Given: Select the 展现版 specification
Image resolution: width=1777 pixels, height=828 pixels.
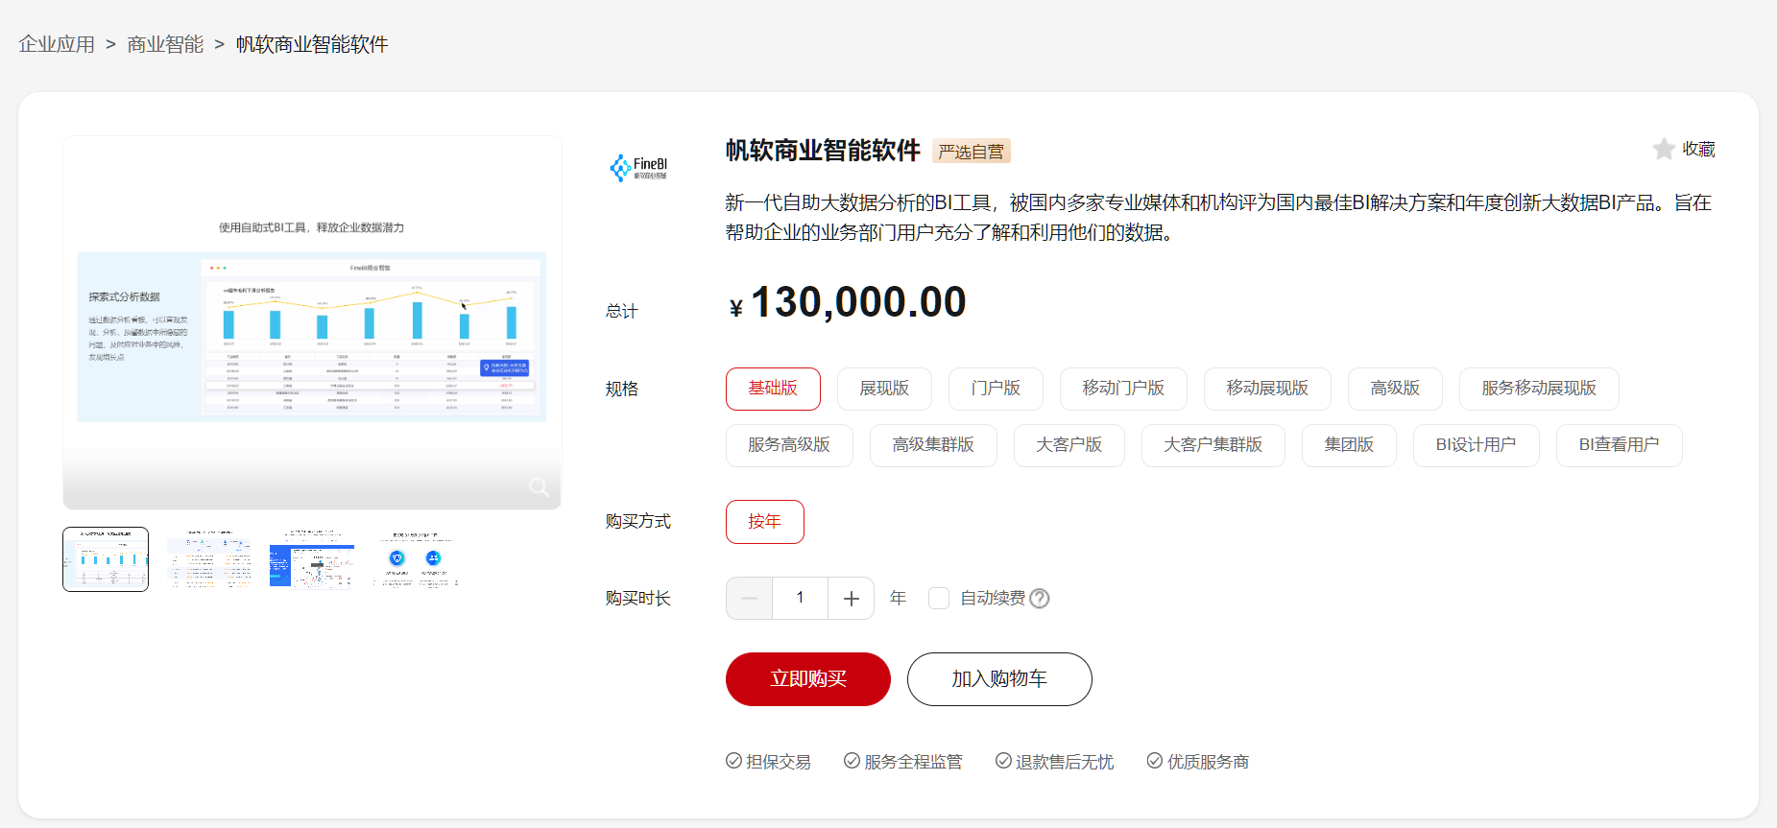Looking at the screenshot, I should point(884,389).
